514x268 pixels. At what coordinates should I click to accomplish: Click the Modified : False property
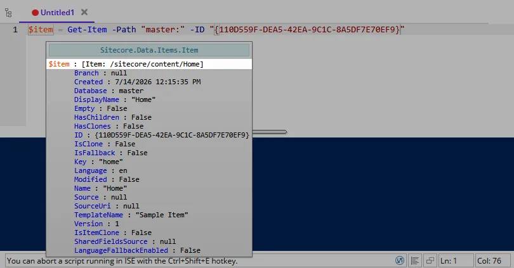(107, 179)
